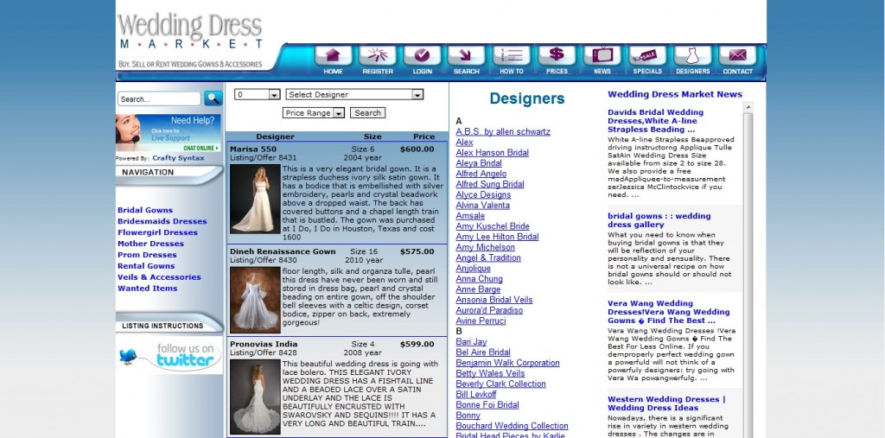Image resolution: width=885 pixels, height=438 pixels.
Task: Click the Marisa 550 listing title
Action: click(253, 149)
